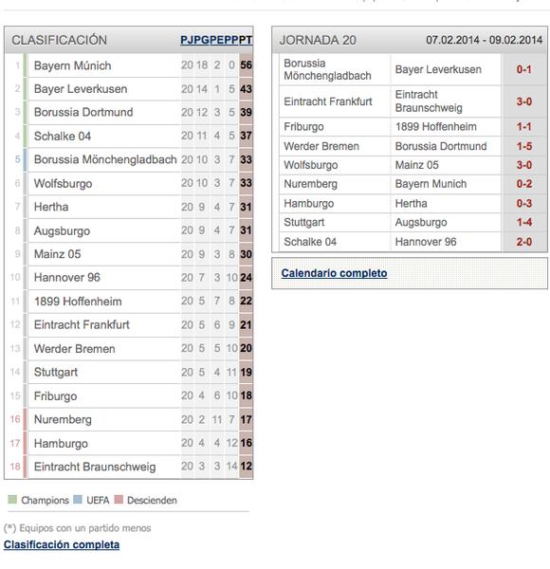Click the JORNADA 20 panel header
The image size is (550, 569).
410,40
